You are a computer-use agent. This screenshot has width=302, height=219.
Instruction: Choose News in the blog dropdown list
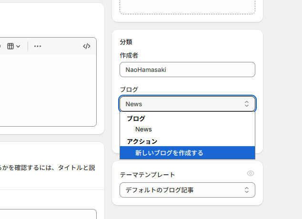tap(187, 129)
